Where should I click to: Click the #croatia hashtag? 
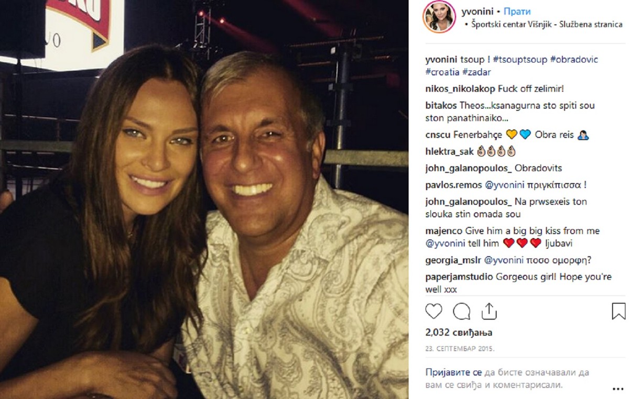(x=442, y=72)
